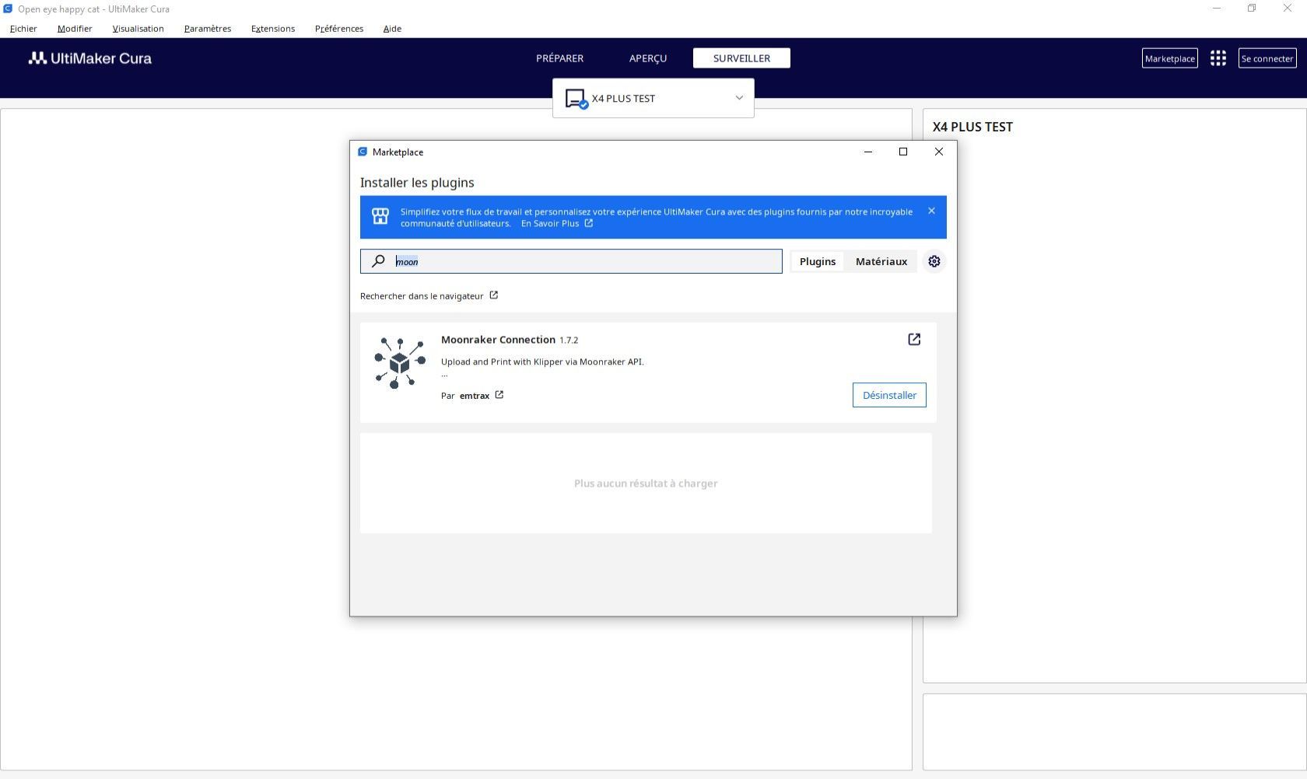
Task: Click the search magnifier icon
Action: (x=378, y=261)
